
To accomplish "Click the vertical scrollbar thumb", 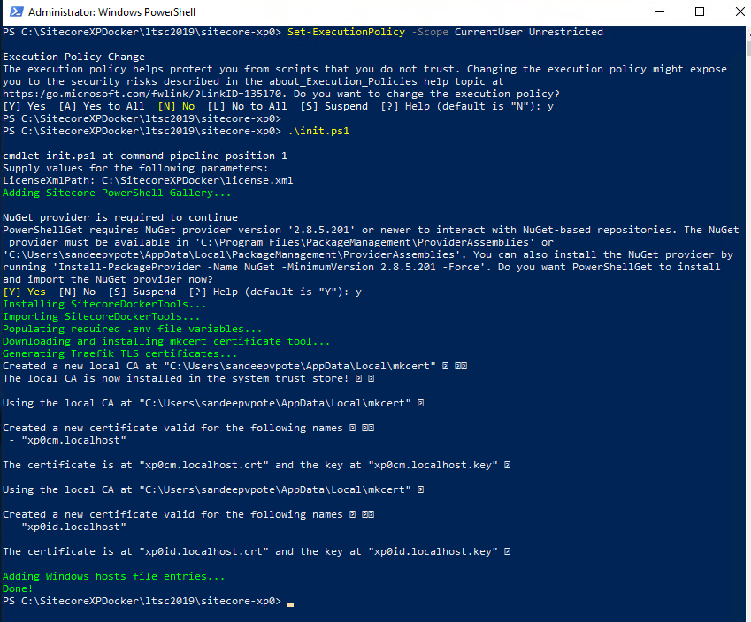I will click(x=748, y=48).
